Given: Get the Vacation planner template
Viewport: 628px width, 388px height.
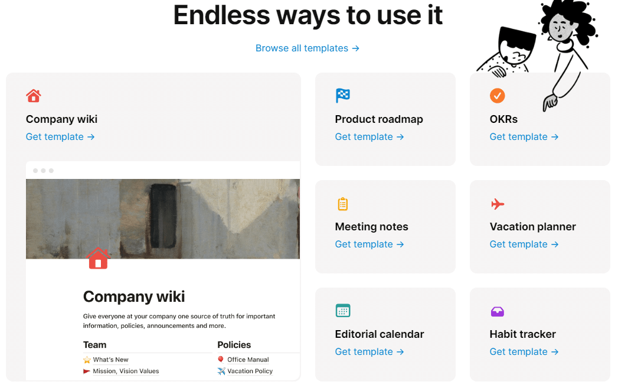Looking at the screenshot, I should click(524, 244).
